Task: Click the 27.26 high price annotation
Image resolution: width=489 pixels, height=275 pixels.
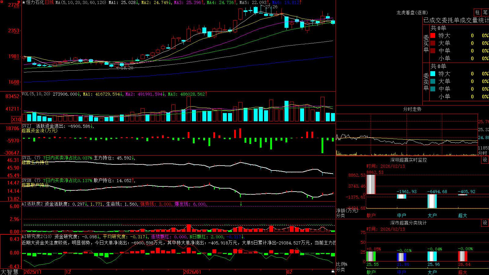Action: (271, 7)
